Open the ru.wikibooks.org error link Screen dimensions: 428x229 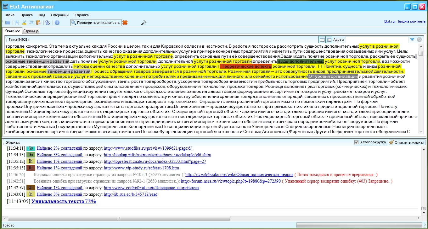(239, 175)
